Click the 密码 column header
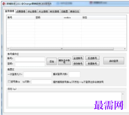The width and height of the screenshot is (129, 115). (49, 18)
